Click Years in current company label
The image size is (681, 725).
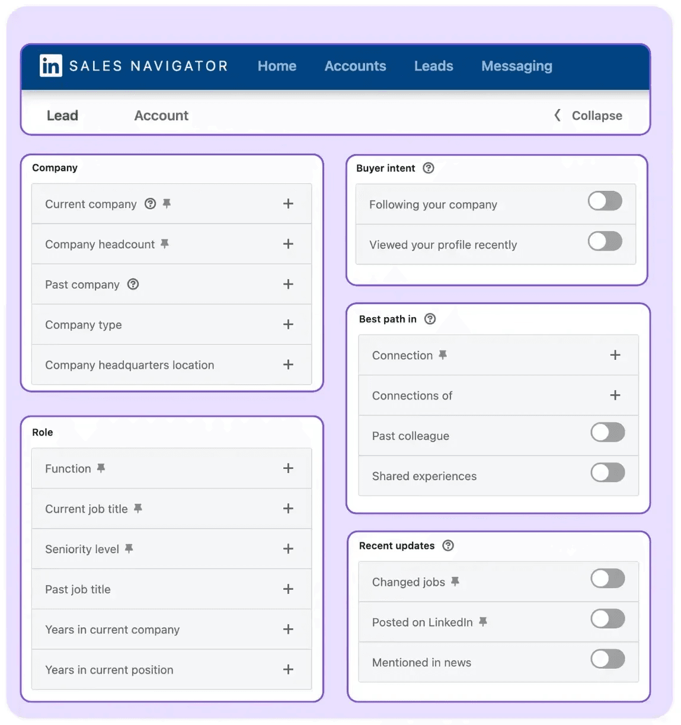(x=113, y=630)
